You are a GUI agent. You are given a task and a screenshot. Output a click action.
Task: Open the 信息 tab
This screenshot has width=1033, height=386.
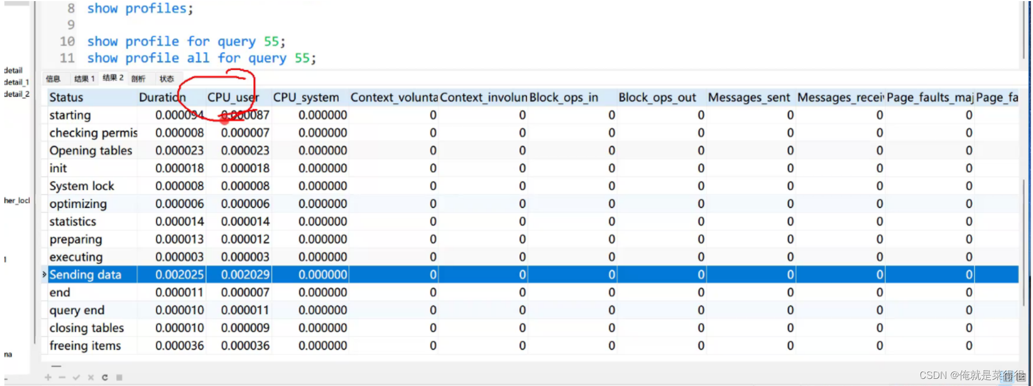53,79
